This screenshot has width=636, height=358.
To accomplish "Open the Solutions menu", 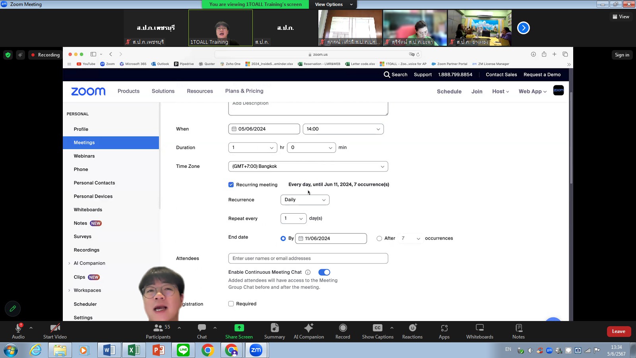I will coord(163,91).
